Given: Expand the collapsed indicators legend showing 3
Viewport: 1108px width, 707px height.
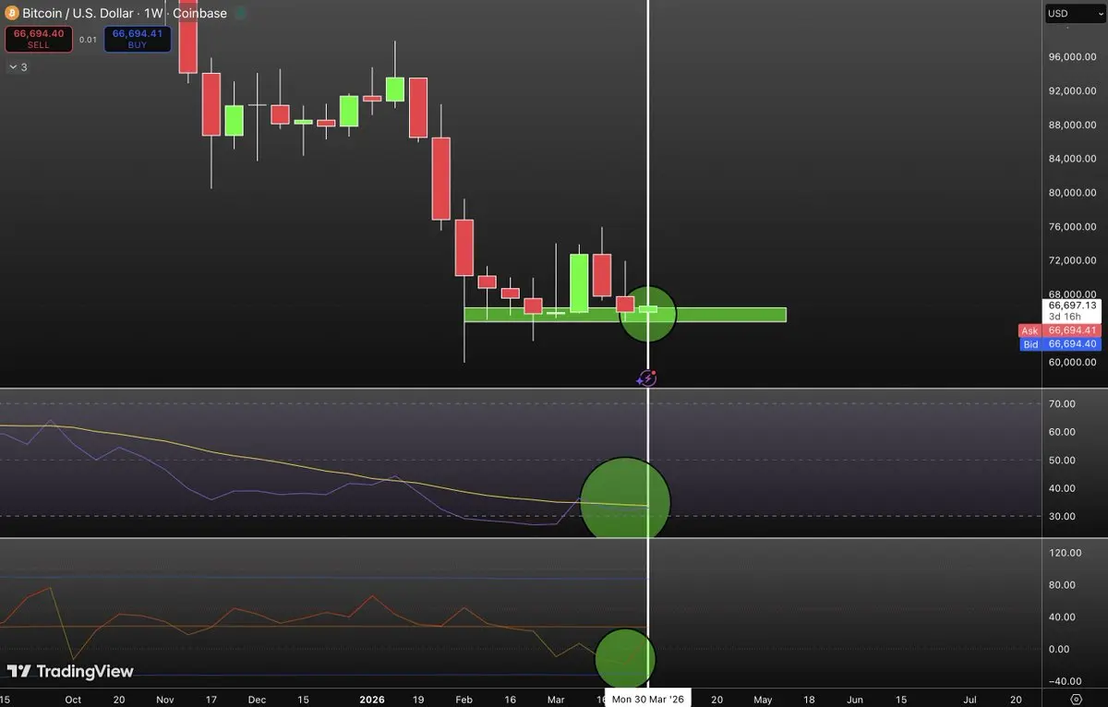Looking at the screenshot, I should coord(18,67).
